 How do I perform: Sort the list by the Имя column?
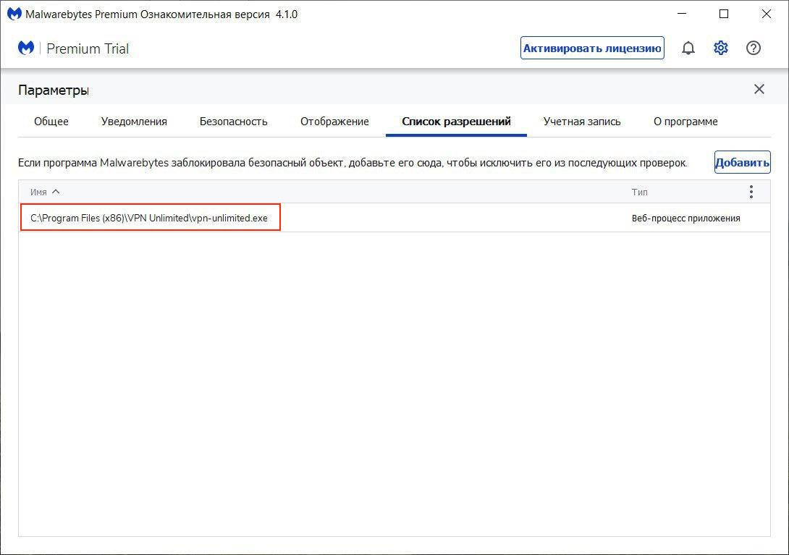39,192
